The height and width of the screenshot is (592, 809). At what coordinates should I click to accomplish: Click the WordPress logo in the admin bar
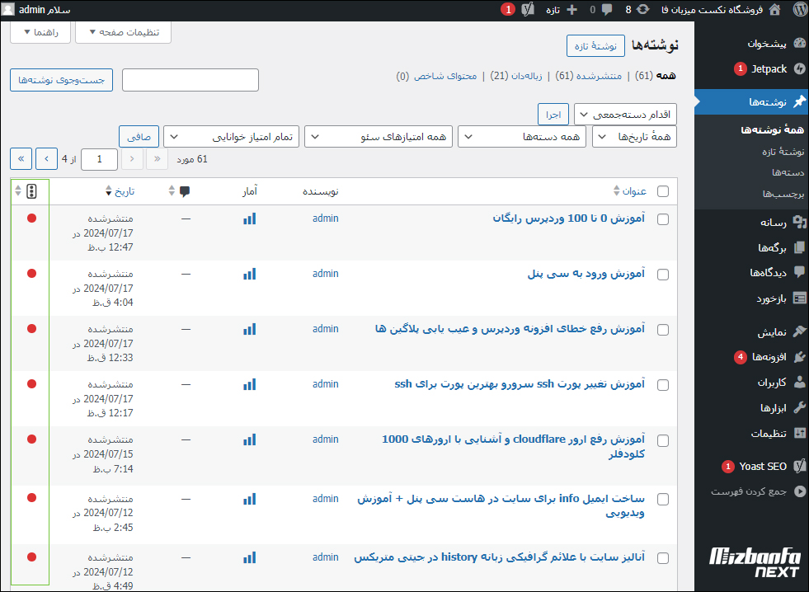(x=799, y=9)
